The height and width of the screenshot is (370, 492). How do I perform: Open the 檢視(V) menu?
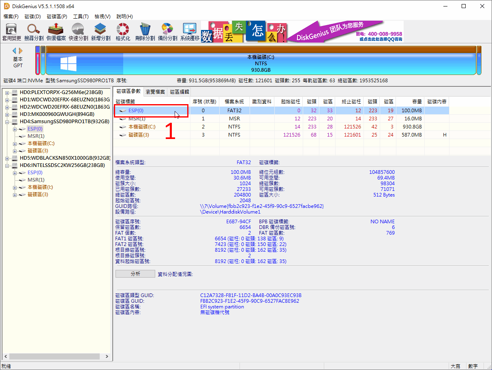(x=103, y=17)
